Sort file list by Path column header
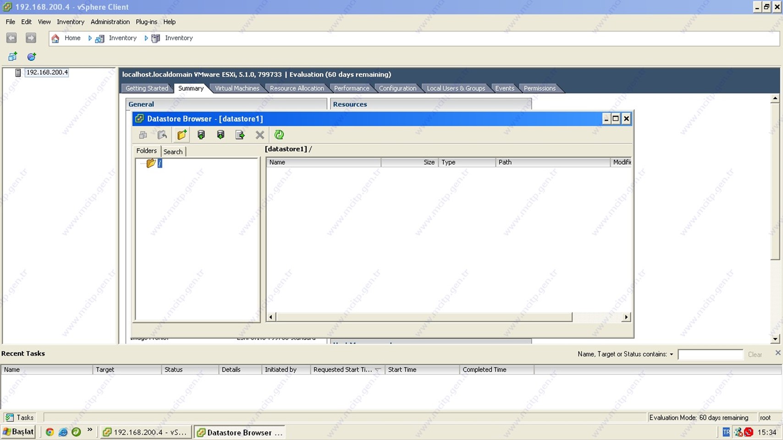 [553, 162]
